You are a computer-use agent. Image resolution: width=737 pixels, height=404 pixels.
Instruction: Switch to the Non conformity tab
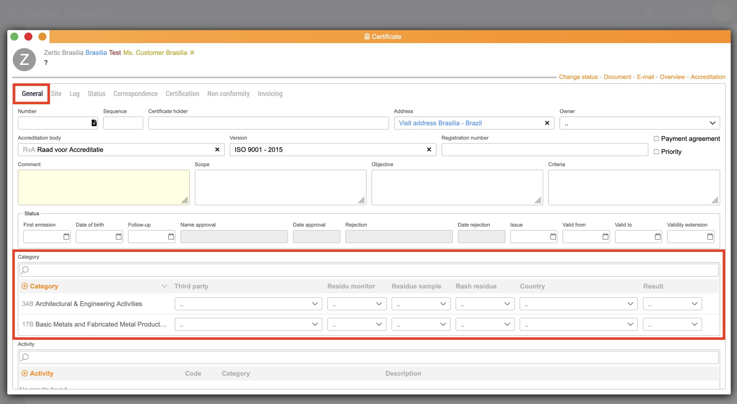[228, 94]
